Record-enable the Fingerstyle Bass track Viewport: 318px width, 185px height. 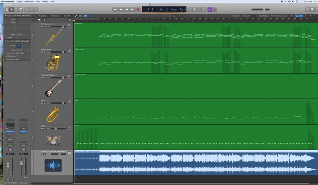click(x=48, y=78)
